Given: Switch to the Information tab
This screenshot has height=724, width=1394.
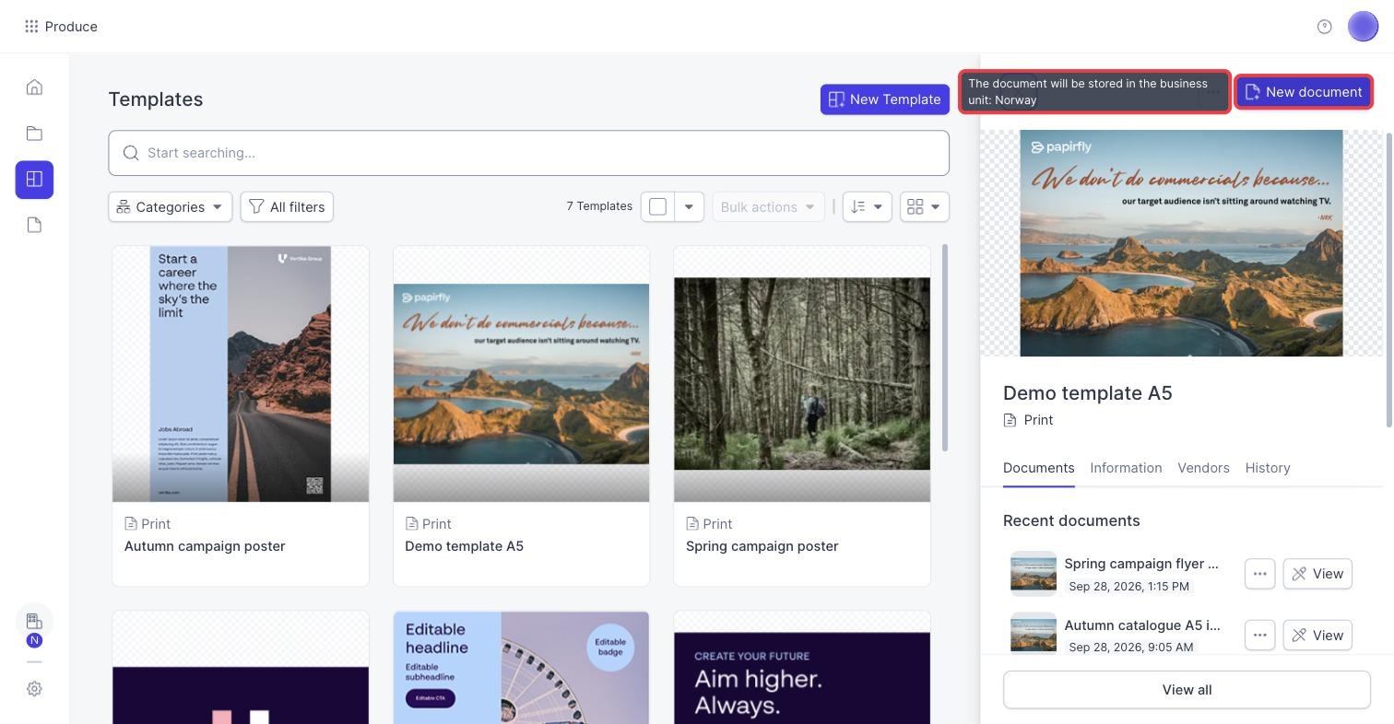Looking at the screenshot, I should coord(1126,468).
